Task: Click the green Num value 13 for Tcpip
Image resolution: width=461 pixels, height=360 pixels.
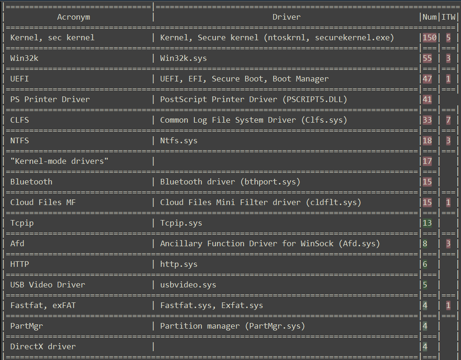Action: tap(427, 223)
